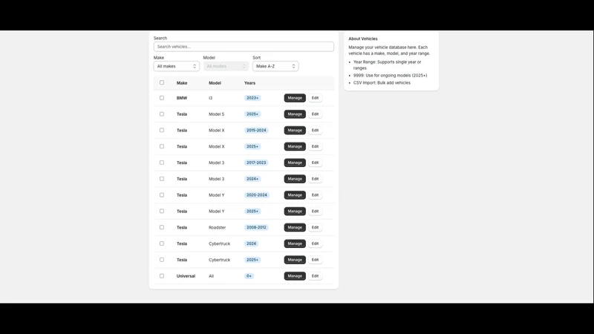The height and width of the screenshot is (334, 594).
Task: Manage the Cybertruck 2025+ vehicle
Action: click(295, 260)
